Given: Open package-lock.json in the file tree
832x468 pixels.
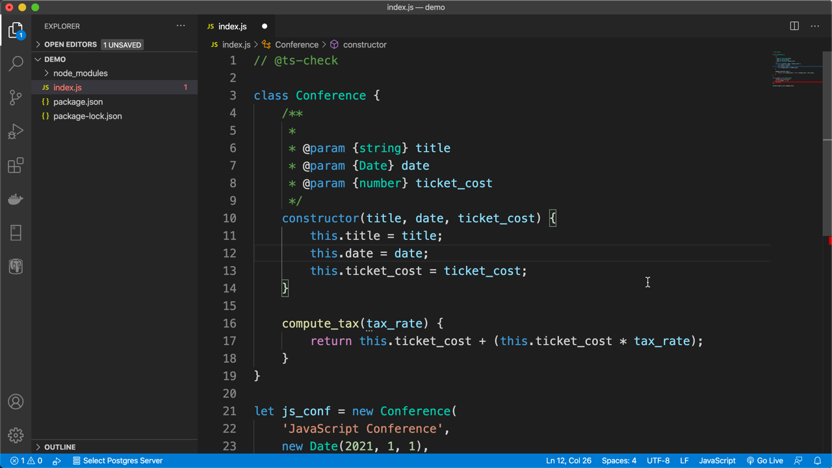Looking at the screenshot, I should tap(114, 116).
